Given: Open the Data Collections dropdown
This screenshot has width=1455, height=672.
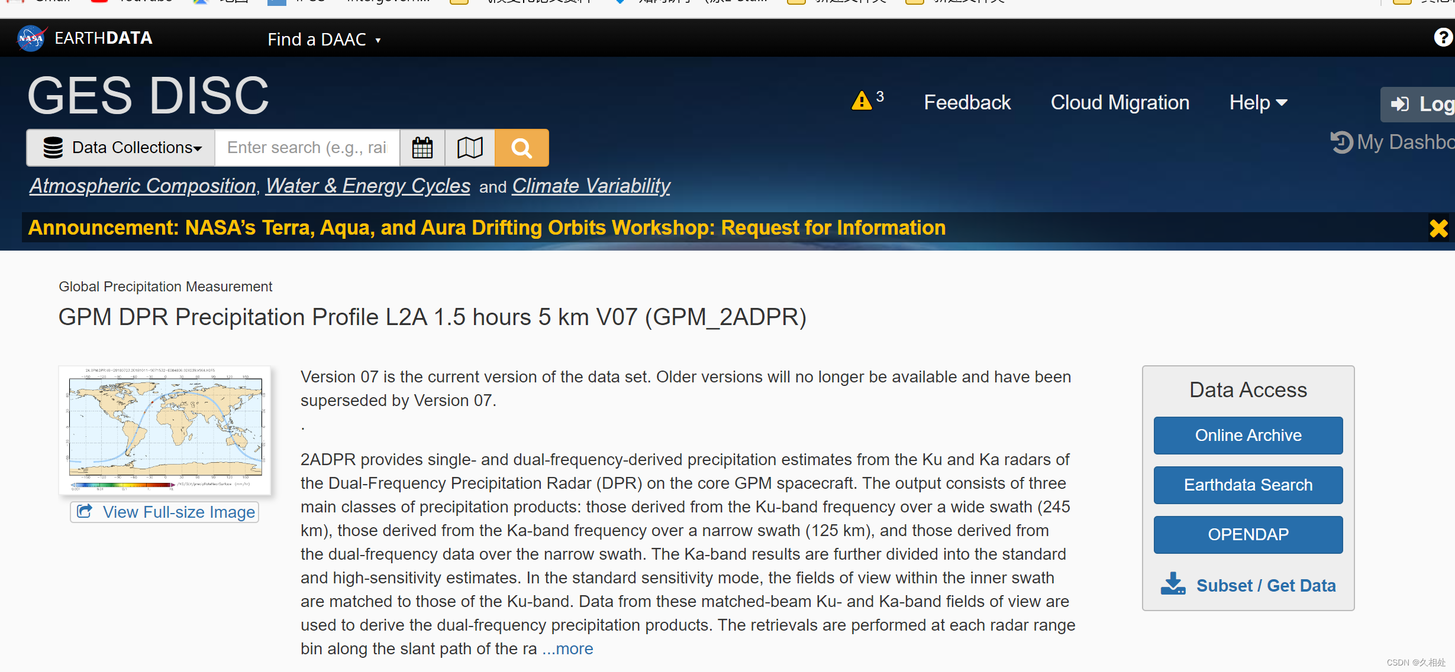Looking at the screenshot, I should [x=121, y=148].
